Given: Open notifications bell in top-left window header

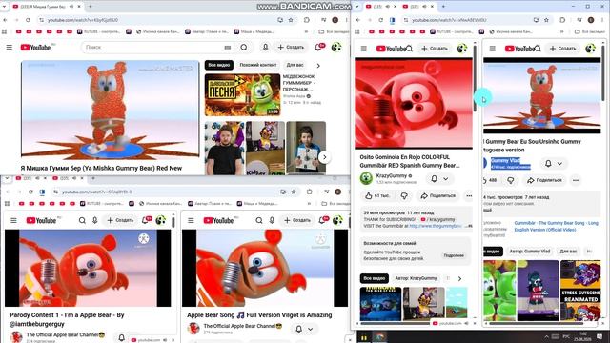Looking at the screenshot, I should click(318, 47).
